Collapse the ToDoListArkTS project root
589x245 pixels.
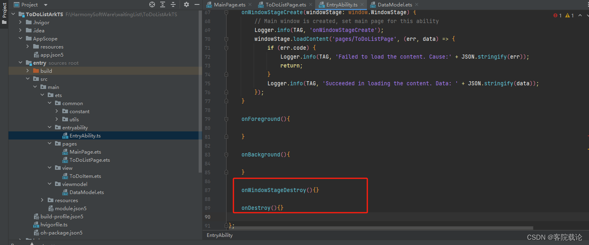pyautogui.click(x=13, y=14)
